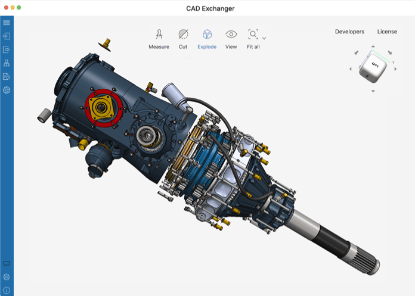This screenshot has width=415, height=296.
Task: Open settings via the gear icon
Action: [7, 277]
